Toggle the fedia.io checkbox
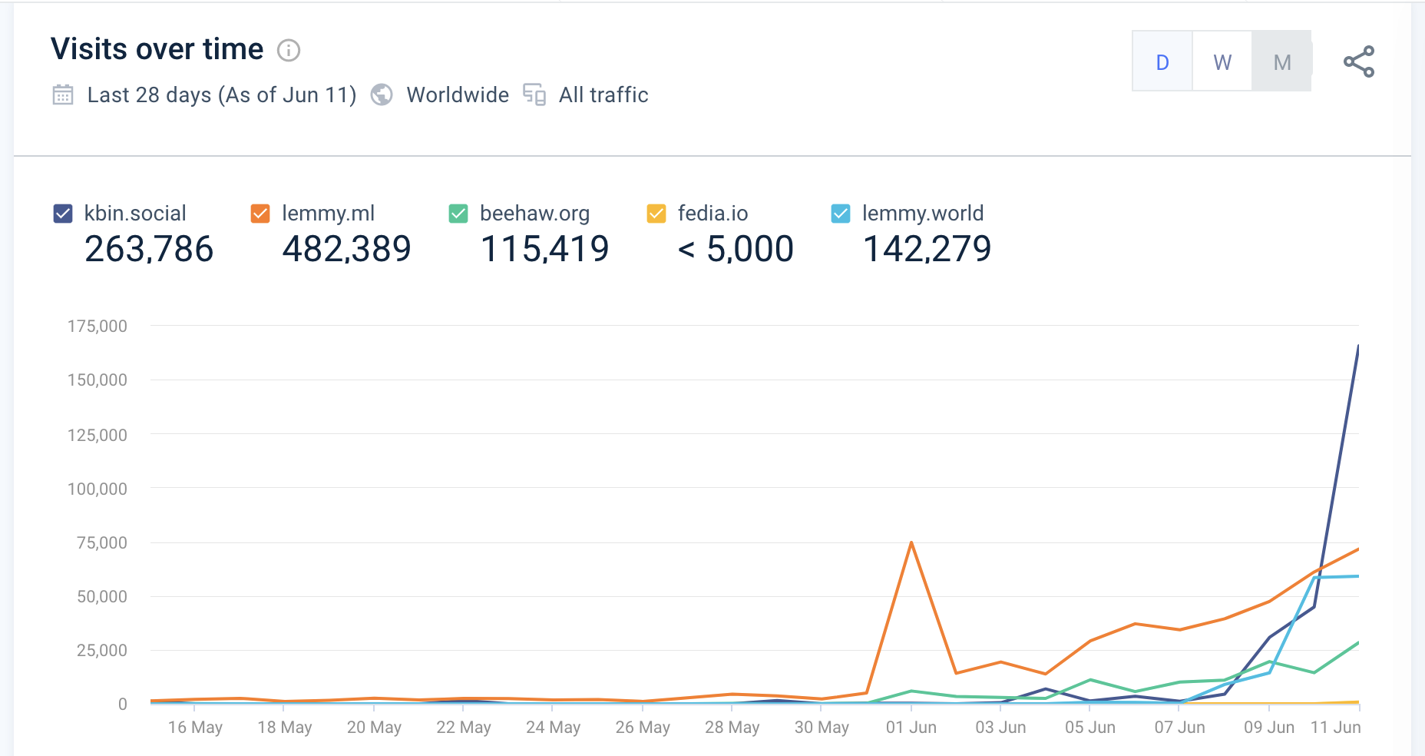The image size is (1425, 756). 656,214
